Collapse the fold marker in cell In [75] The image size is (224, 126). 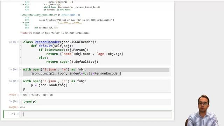pyautogui.click(x=20, y=81)
